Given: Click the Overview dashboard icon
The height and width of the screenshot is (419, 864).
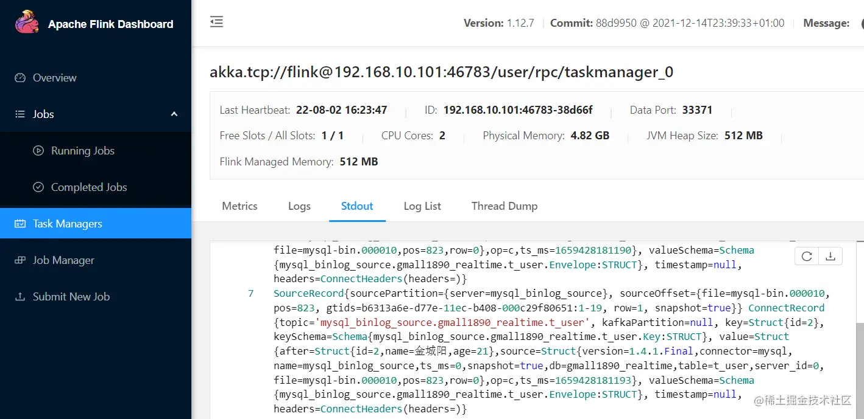Looking at the screenshot, I should tap(20, 78).
